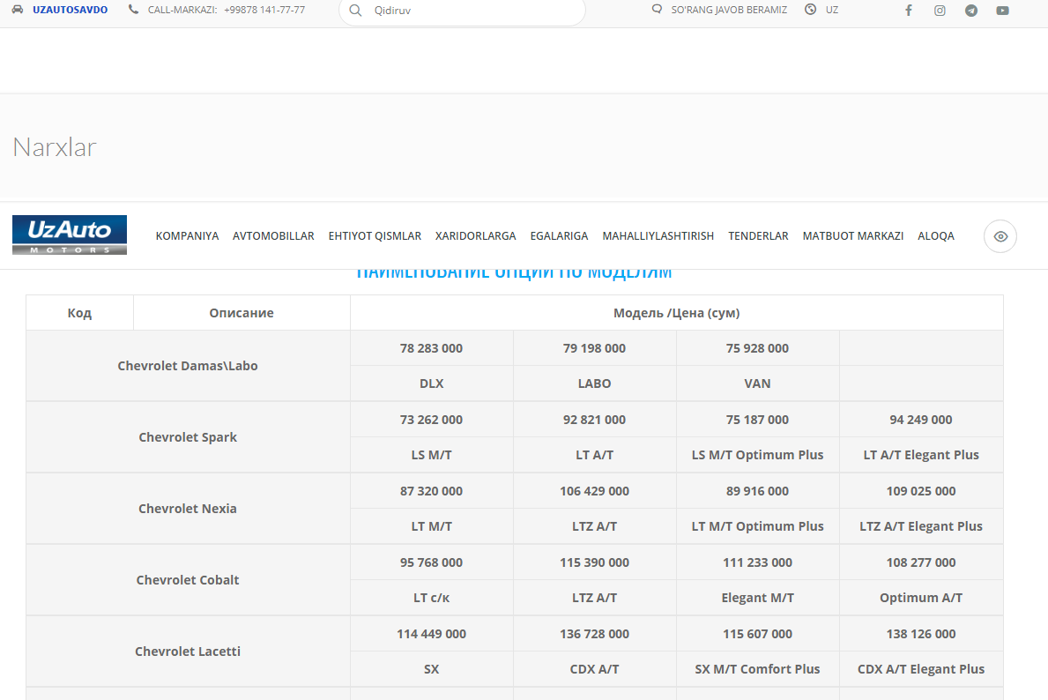Open the EHTIYOT QISMLAR menu item
Image resolution: width=1048 pixels, height=700 pixels.
(x=375, y=236)
